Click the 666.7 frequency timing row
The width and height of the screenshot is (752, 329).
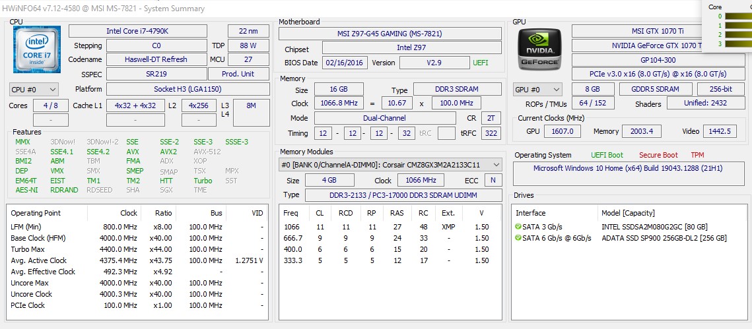(390, 238)
